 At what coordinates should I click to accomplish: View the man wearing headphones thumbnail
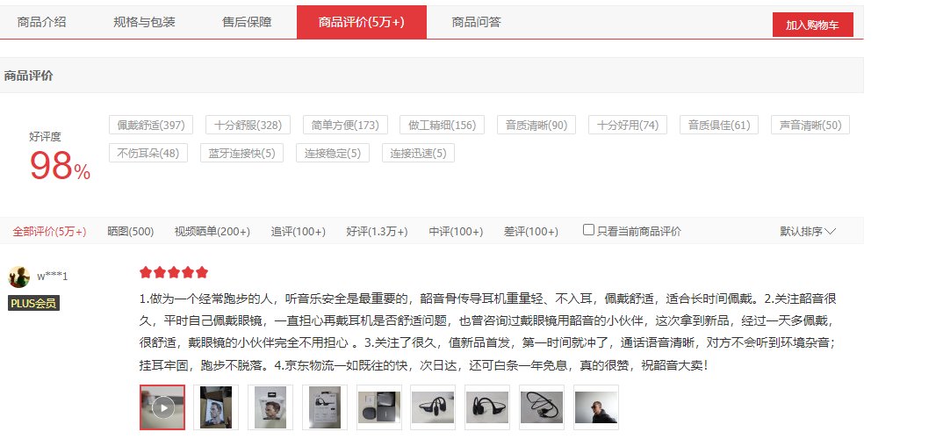[x=595, y=407]
